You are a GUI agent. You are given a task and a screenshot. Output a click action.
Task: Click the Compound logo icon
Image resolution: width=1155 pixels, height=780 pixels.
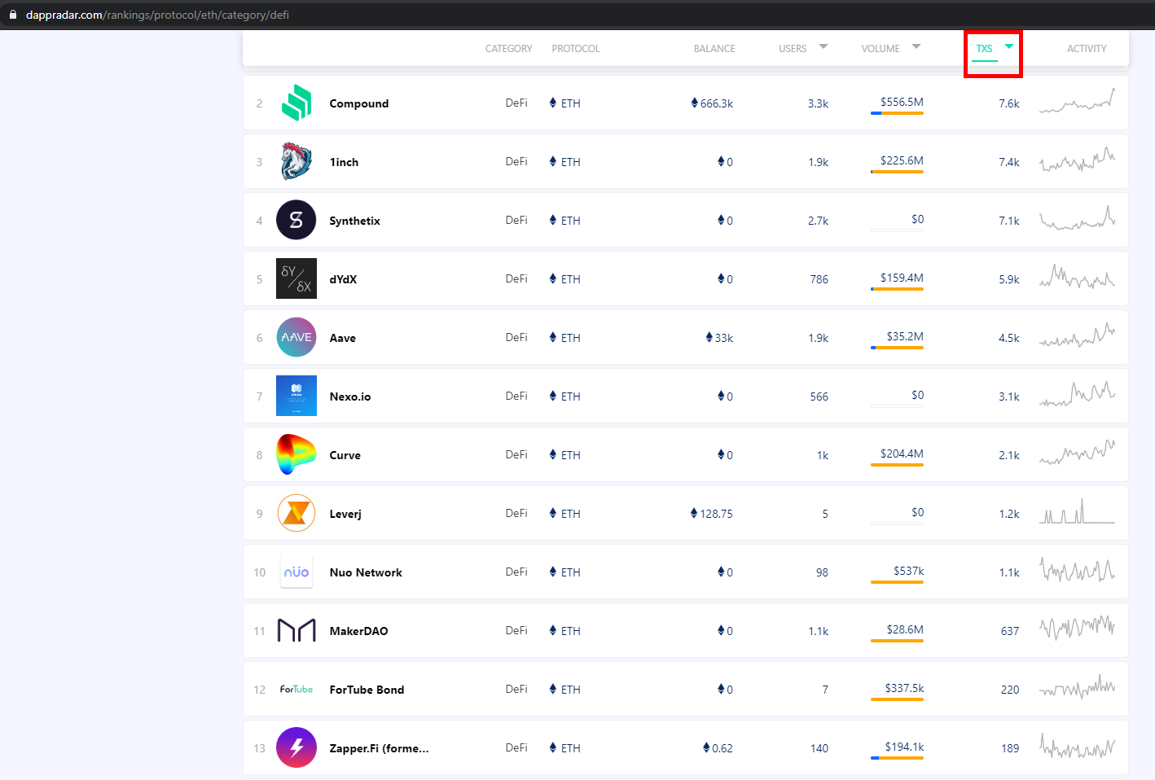pyautogui.click(x=296, y=103)
